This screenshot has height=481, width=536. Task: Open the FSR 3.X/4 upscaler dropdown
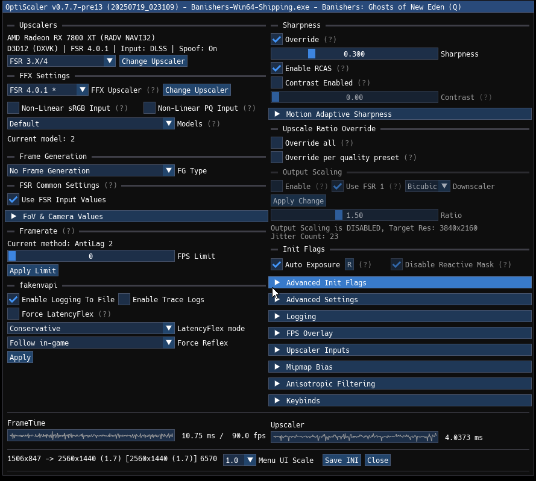(61, 61)
